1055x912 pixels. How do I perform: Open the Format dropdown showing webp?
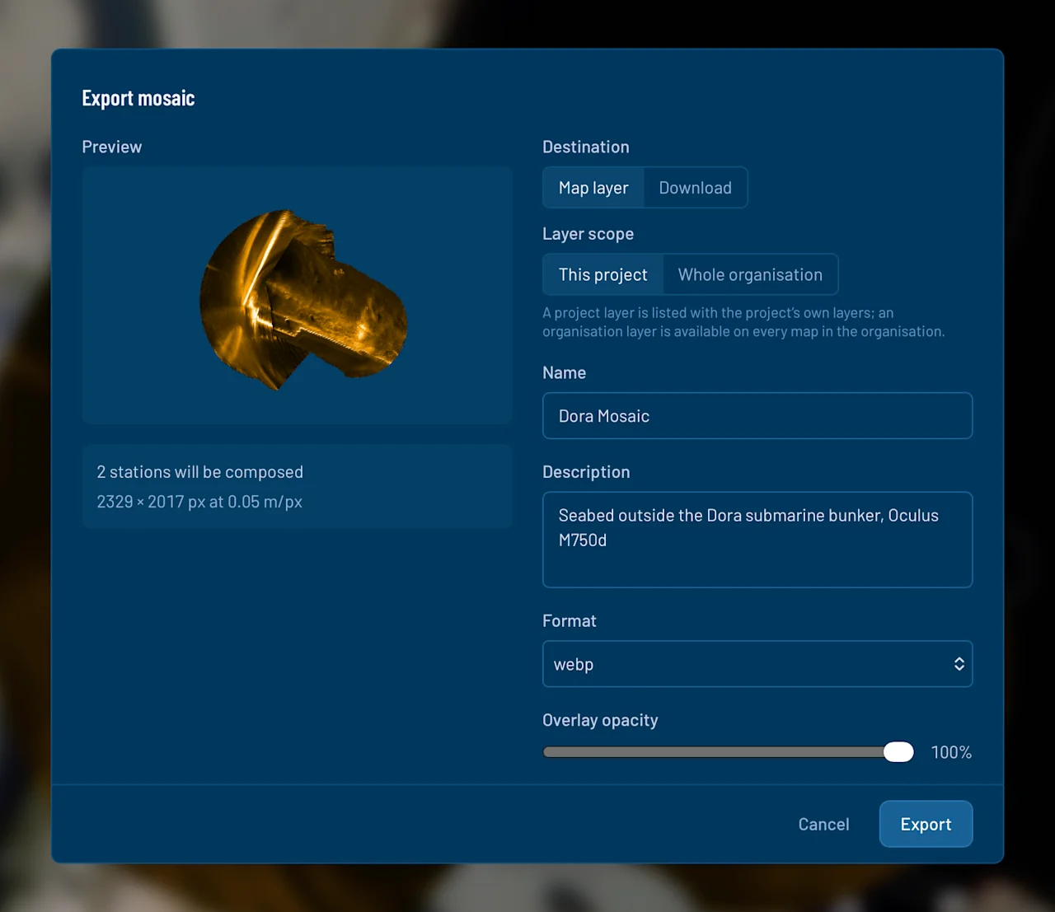point(757,664)
